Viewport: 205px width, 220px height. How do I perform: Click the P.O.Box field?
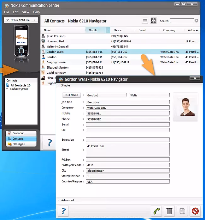(x=128, y=160)
